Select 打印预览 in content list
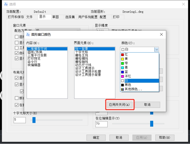Image resolution: width=190 pixels, height=144 pixels. (47, 59)
